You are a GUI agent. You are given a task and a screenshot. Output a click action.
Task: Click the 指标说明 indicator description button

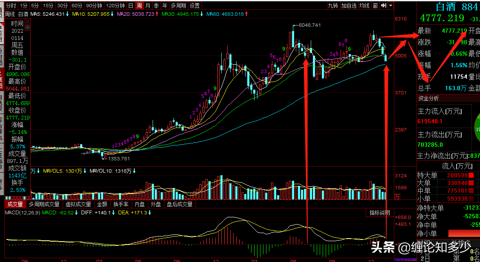[x=379, y=213]
